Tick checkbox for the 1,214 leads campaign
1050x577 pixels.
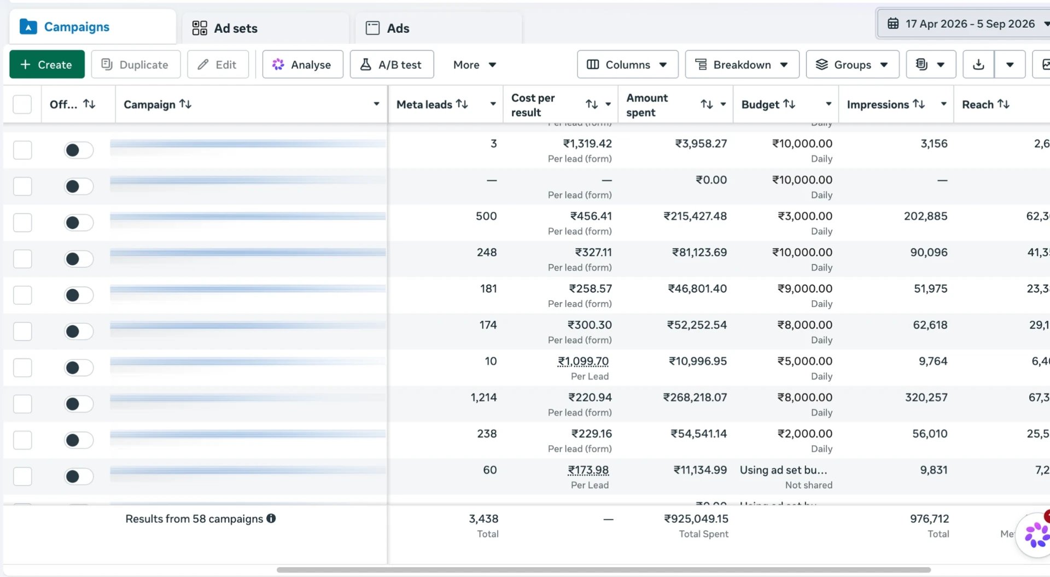[22, 404]
